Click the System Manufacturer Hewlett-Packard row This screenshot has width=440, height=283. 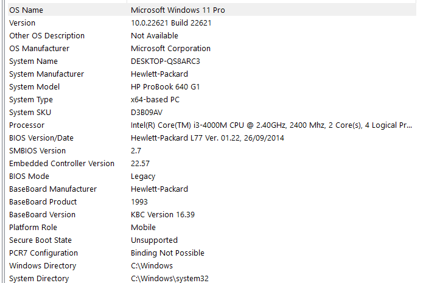tap(159, 74)
